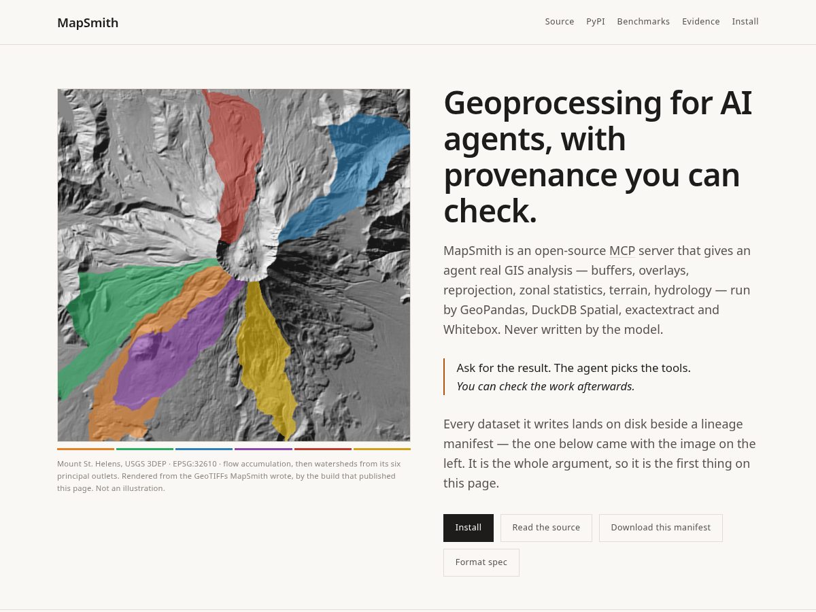Image resolution: width=816 pixels, height=612 pixels.
Task: Click the 'Mount St. Helens, USGS 3DEP' caption
Action: [x=234, y=476]
